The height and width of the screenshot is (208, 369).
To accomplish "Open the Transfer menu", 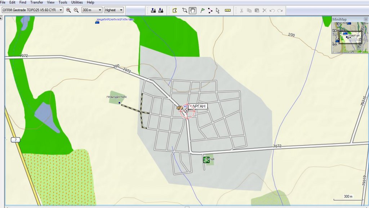I will pyautogui.click(x=37, y=2).
